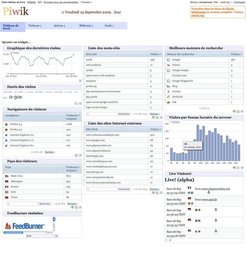247x271 pixels.
Task: Focus the search field in Pays des visiteurs
Action: [x=22, y=204]
